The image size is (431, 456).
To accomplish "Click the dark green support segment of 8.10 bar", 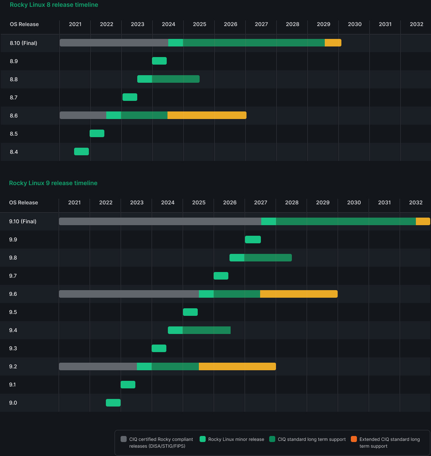I will [254, 43].
